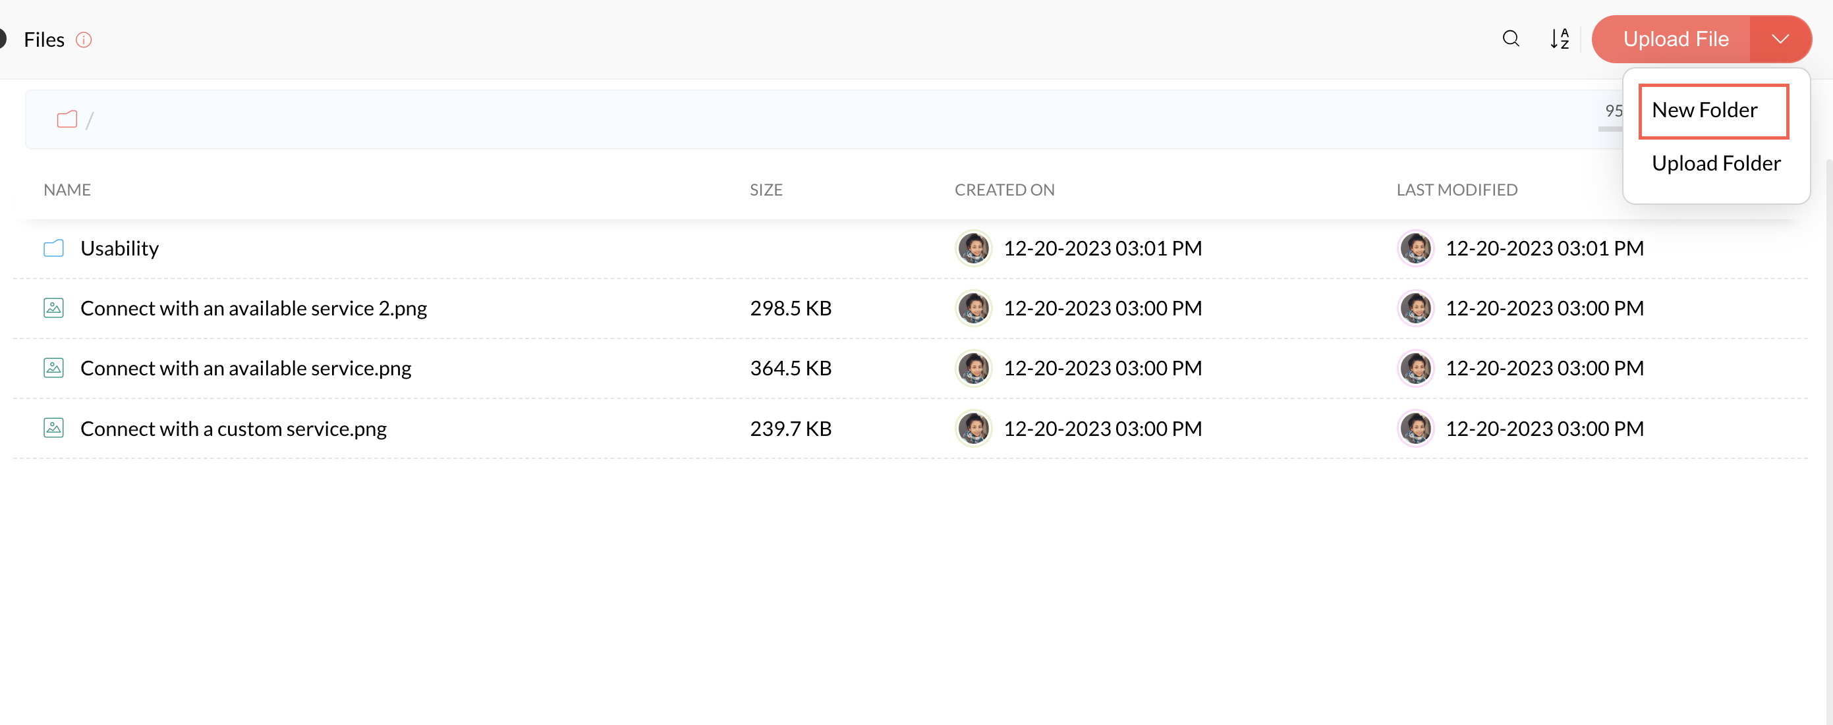Expand the Upload File dropdown arrow
Image resolution: width=1833 pixels, height=725 pixels.
(1780, 39)
